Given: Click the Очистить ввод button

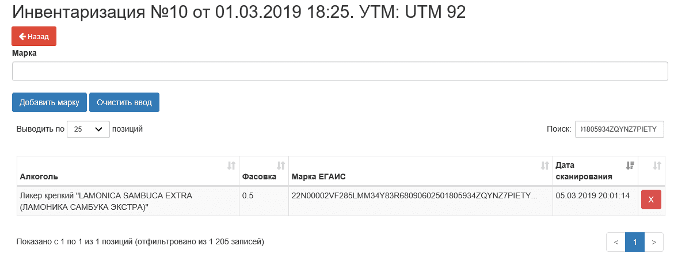Looking at the screenshot, I should (124, 102).
